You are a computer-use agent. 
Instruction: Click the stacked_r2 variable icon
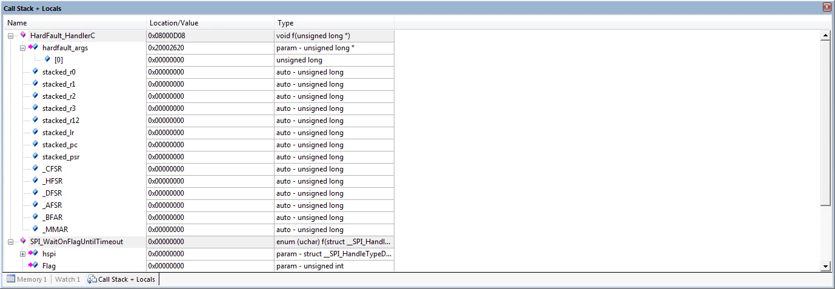(x=35, y=96)
